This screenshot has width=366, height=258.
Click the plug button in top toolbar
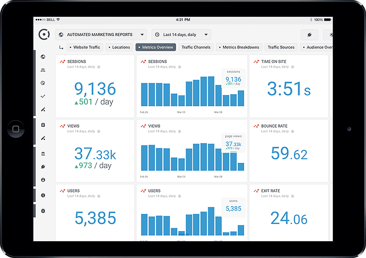[309, 35]
